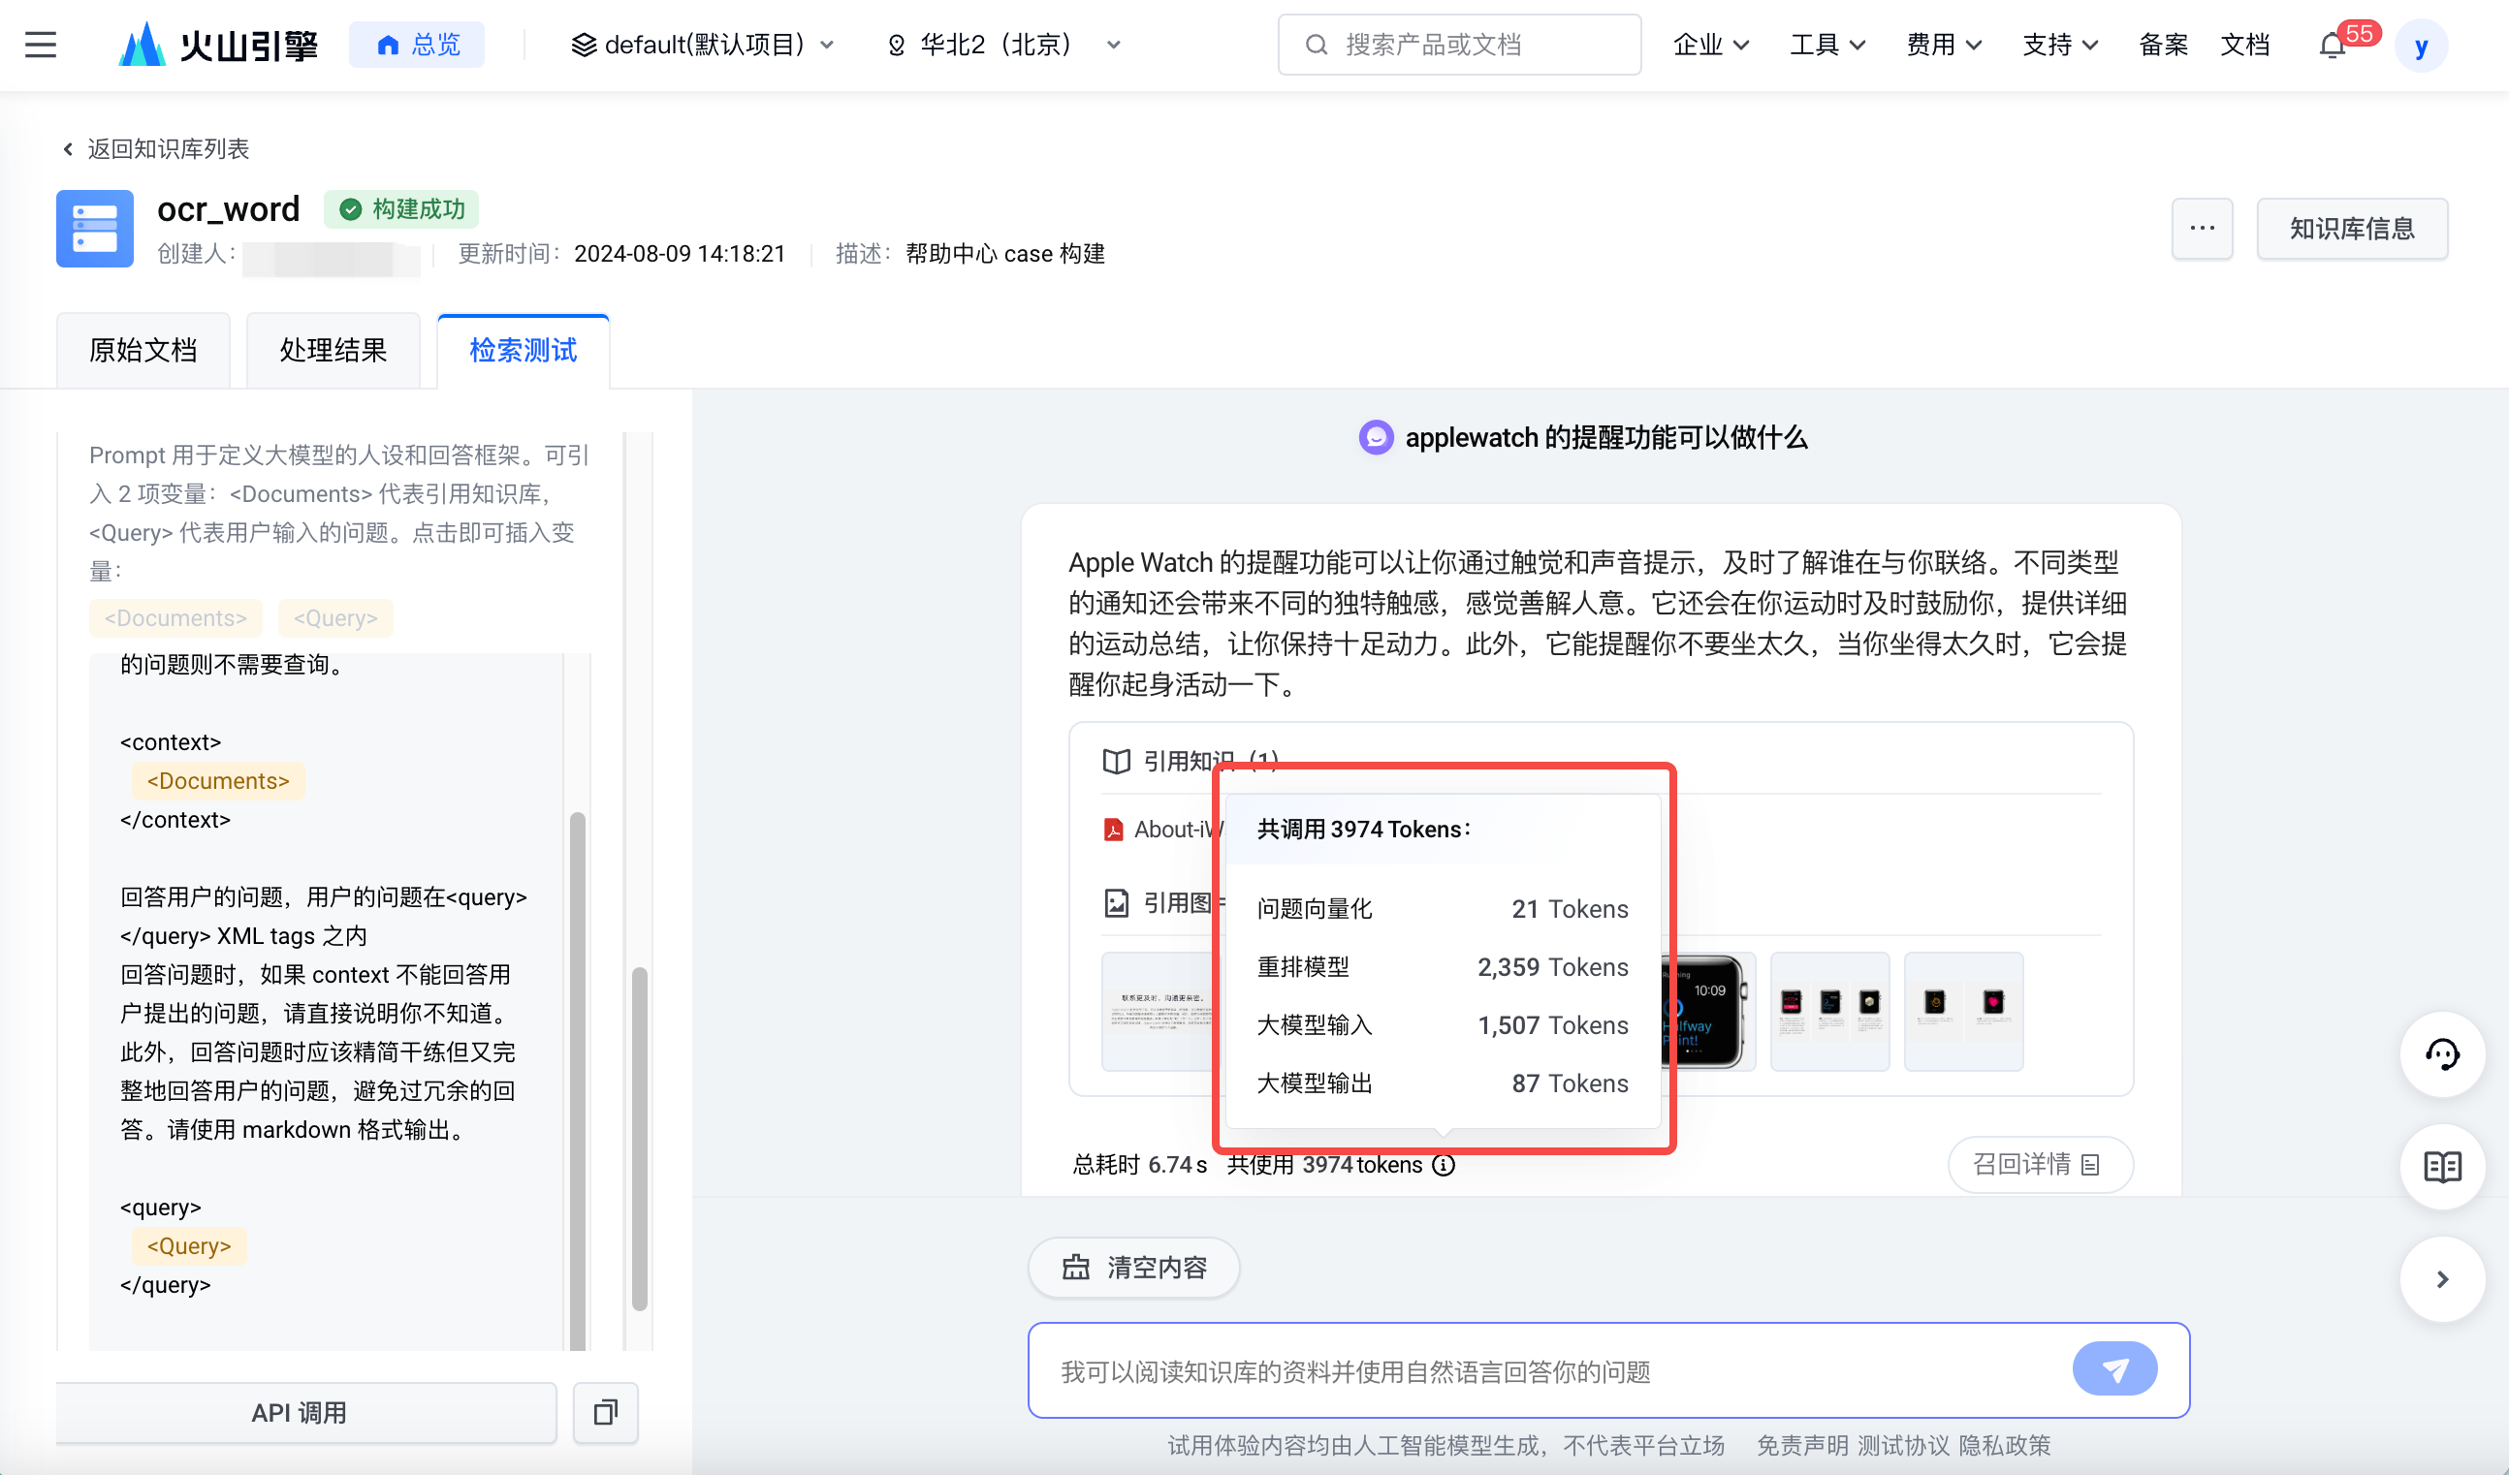The width and height of the screenshot is (2509, 1475).
Task: Click the <Query> tag inside the prompt editor
Action: (x=189, y=1246)
